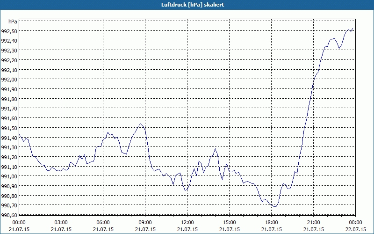Screen dimensions: 374x234
Task: Click the 990,80 pressure label
Action: 9,196
